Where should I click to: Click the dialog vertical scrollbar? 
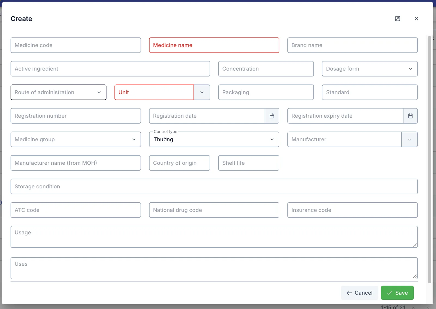[x=429, y=160]
